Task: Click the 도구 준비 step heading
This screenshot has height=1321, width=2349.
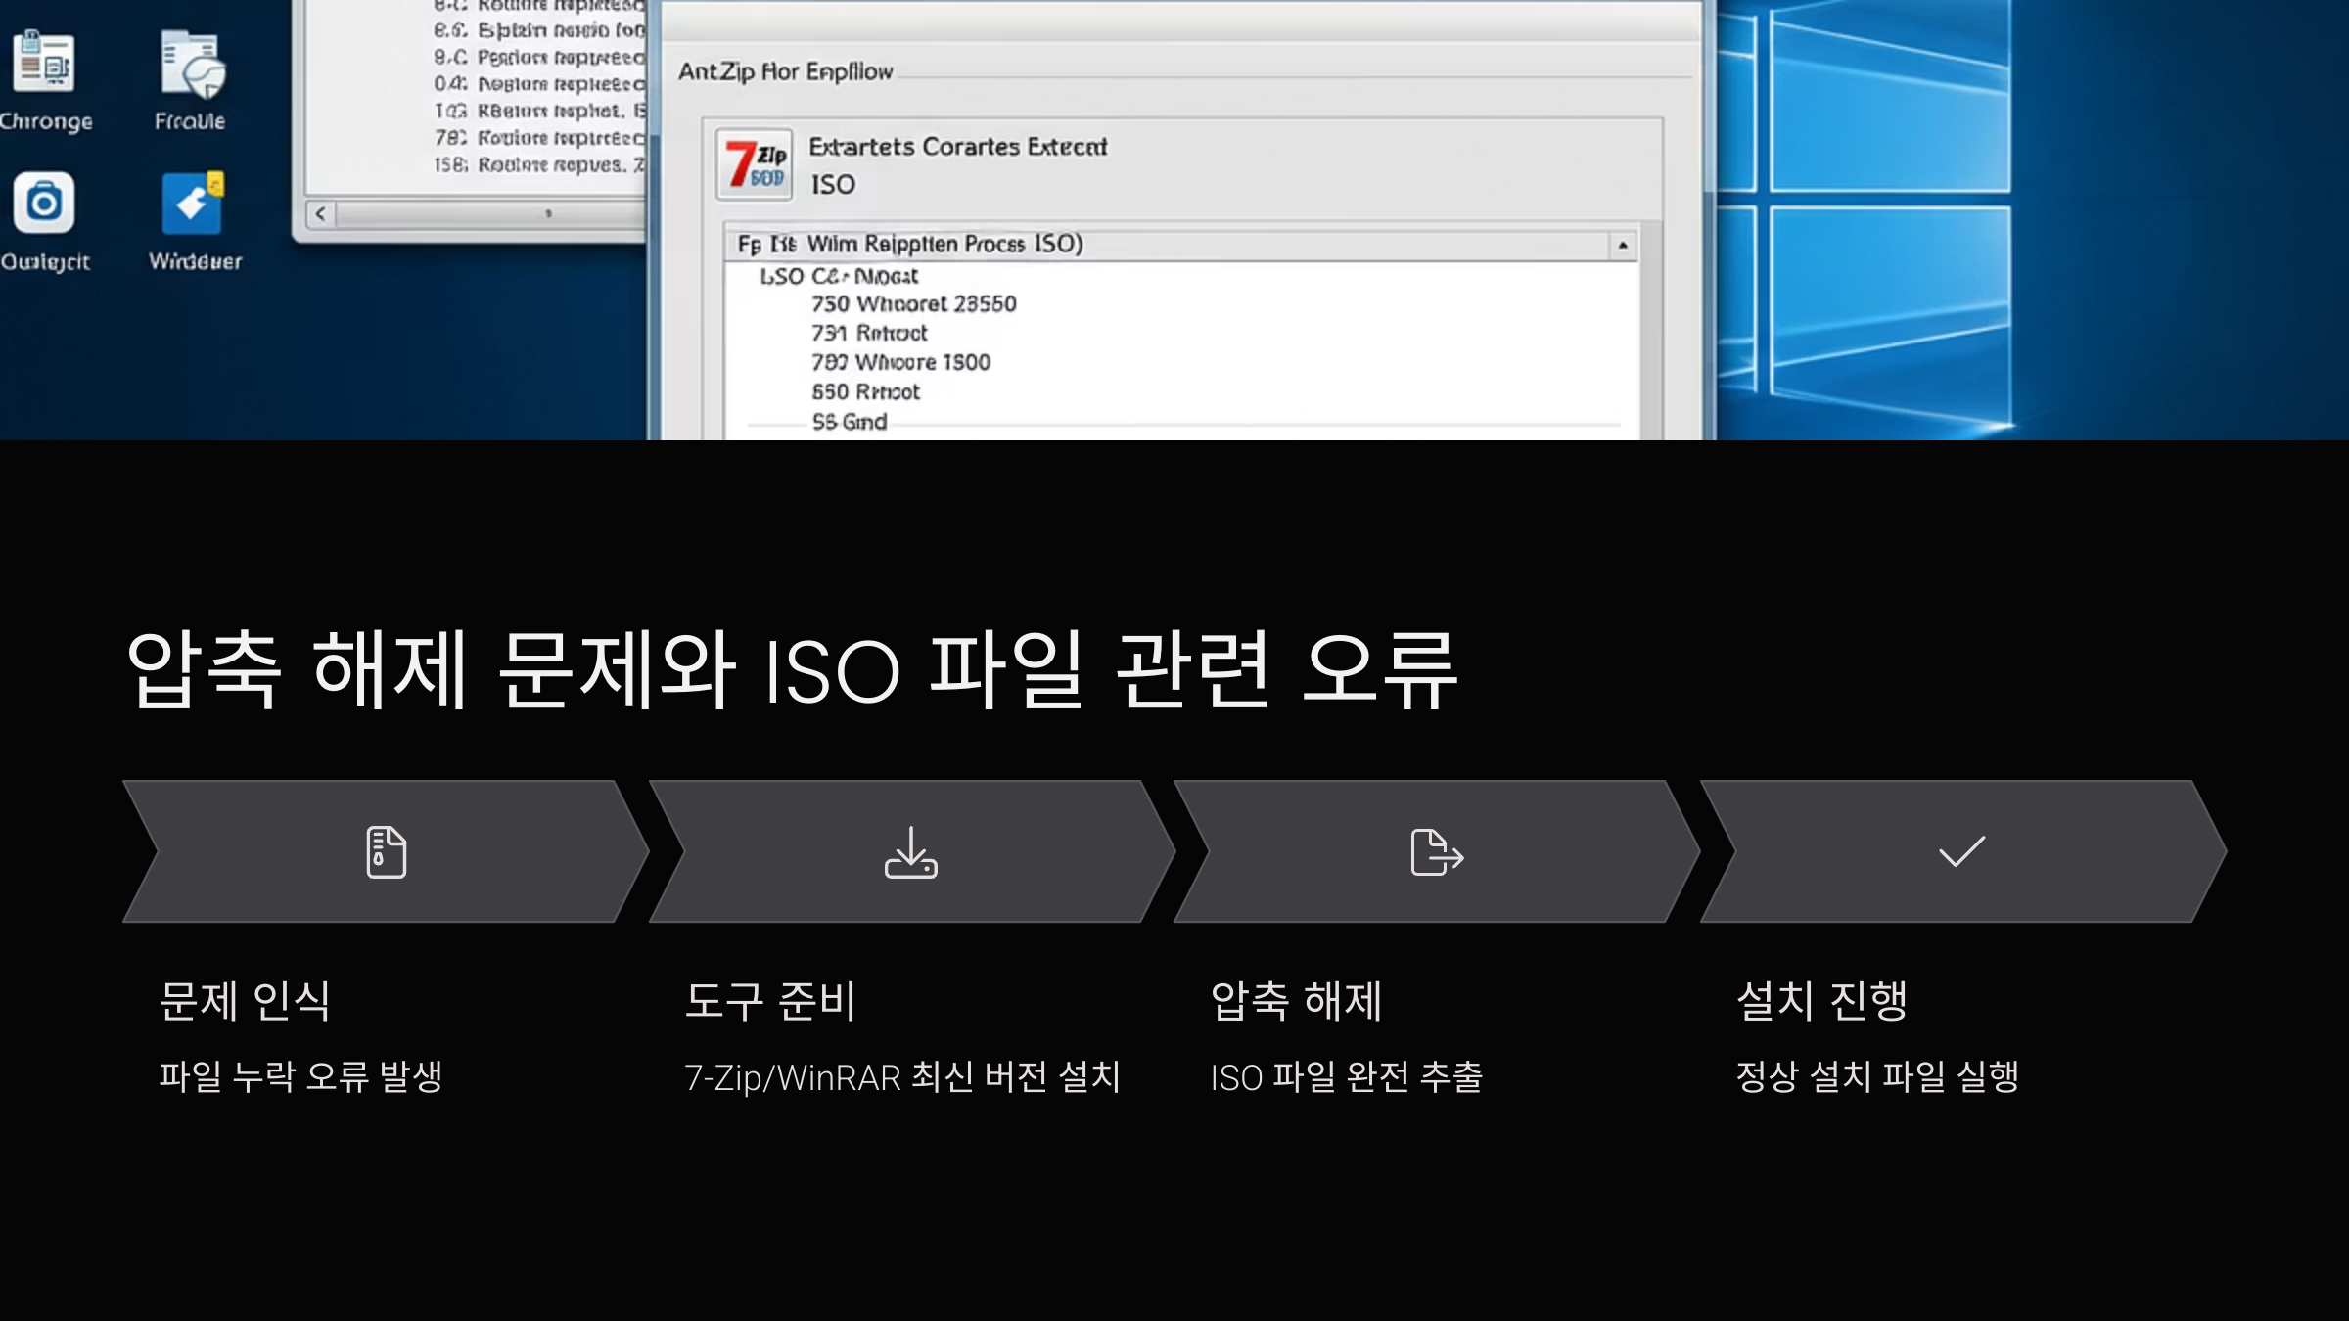Action: pyautogui.click(x=770, y=1000)
